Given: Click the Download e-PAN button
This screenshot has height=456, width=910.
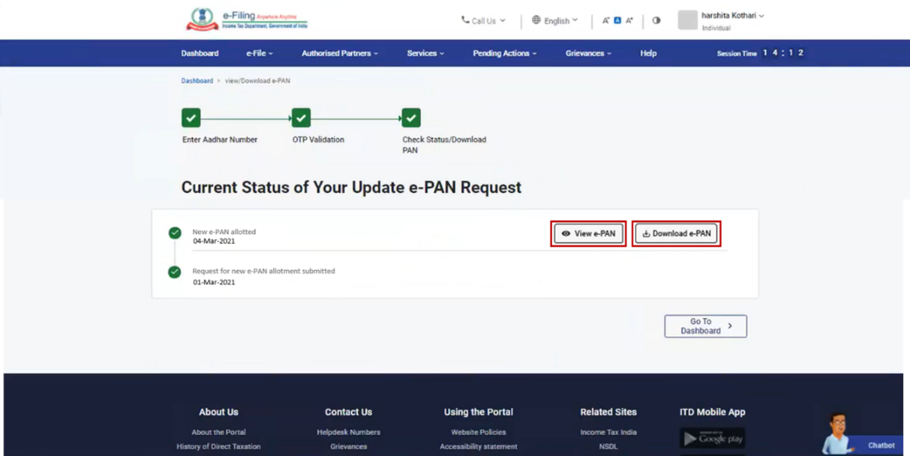Looking at the screenshot, I should tap(677, 233).
